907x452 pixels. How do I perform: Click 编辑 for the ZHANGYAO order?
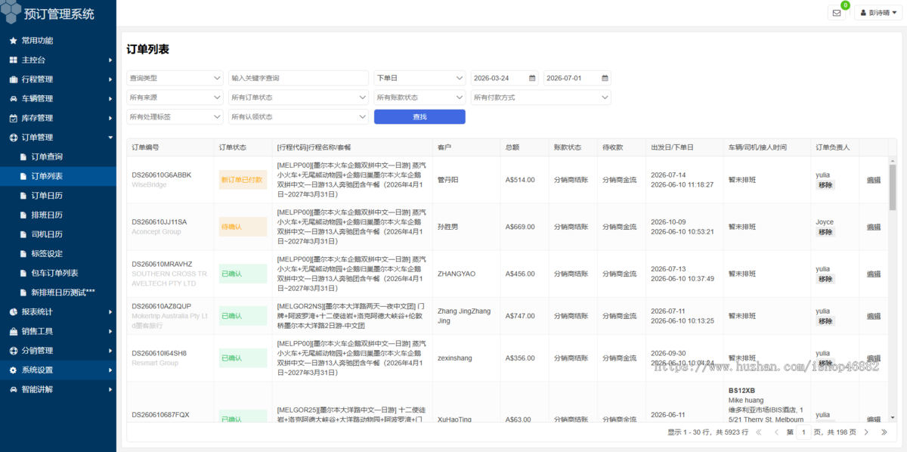click(873, 274)
